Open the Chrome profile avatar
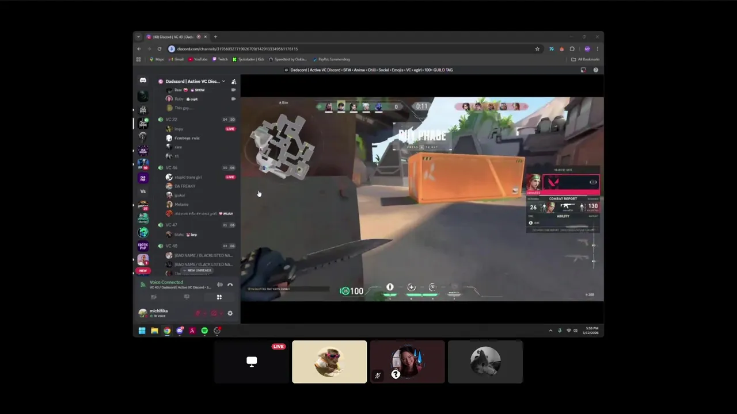 point(587,49)
